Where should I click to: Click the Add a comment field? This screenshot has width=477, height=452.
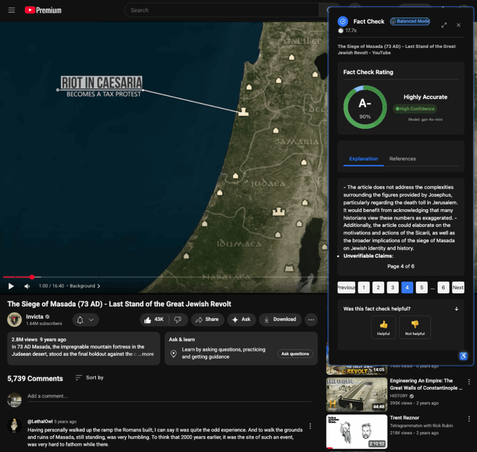click(168, 396)
